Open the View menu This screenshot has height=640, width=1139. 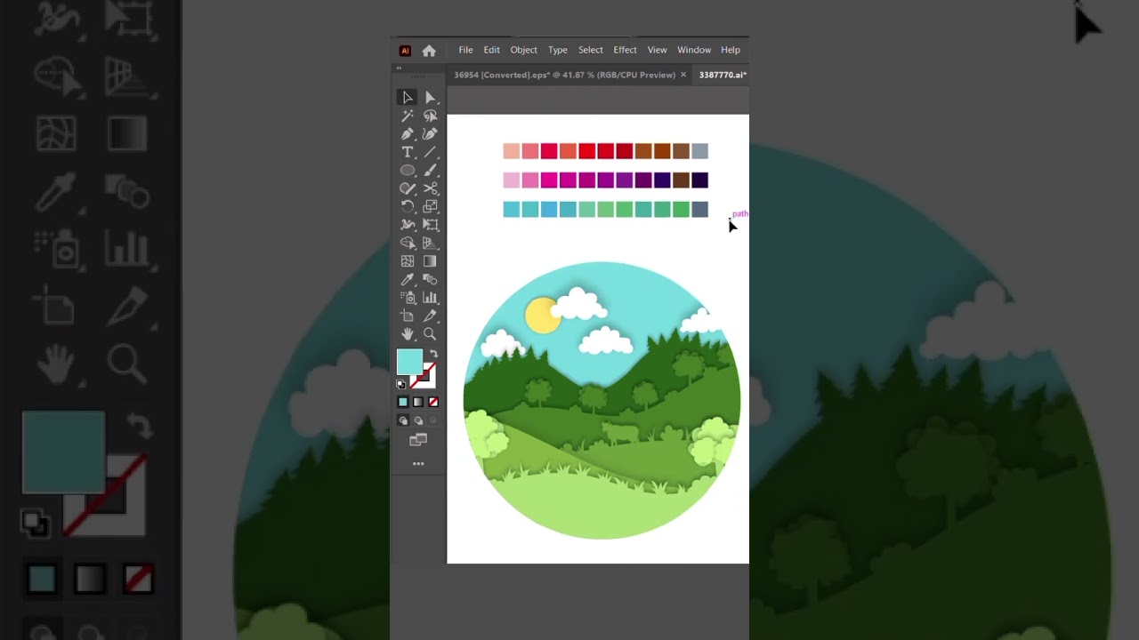click(657, 50)
